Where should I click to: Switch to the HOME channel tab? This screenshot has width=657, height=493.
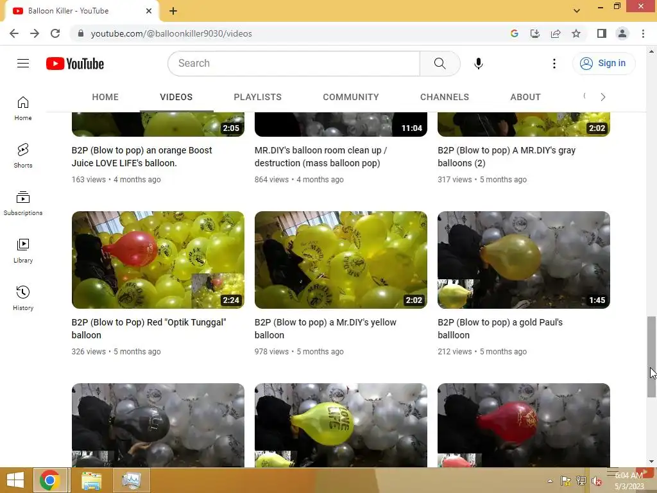coord(105,97)
